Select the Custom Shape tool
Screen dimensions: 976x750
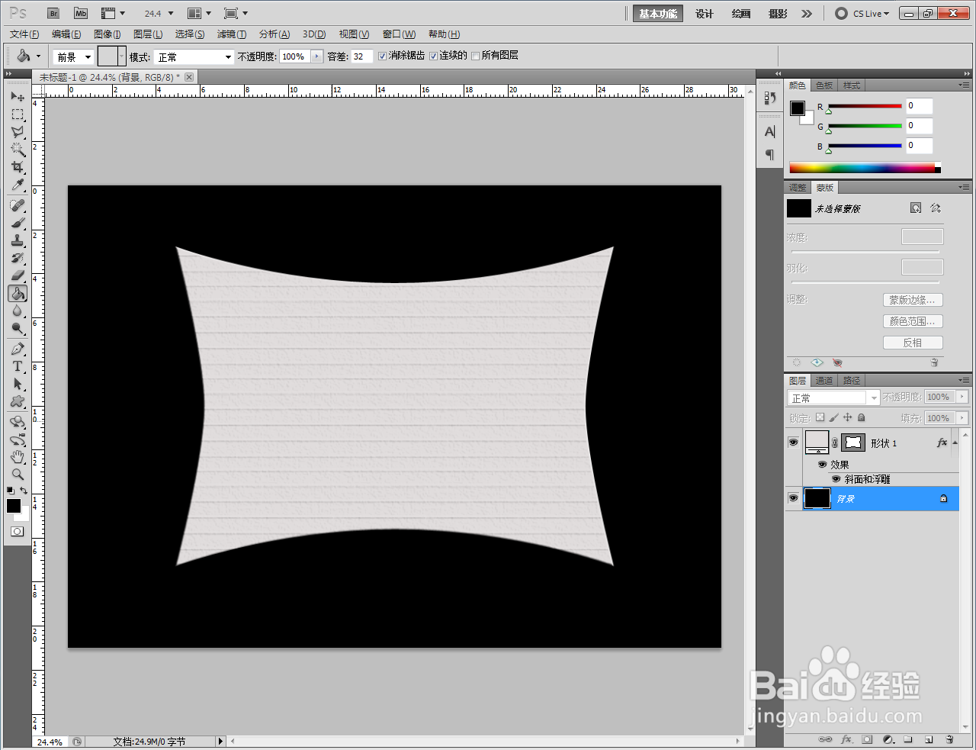18,401
